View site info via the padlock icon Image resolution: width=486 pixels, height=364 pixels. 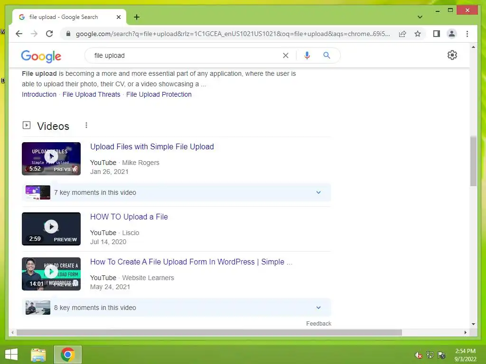coord(68,34)
